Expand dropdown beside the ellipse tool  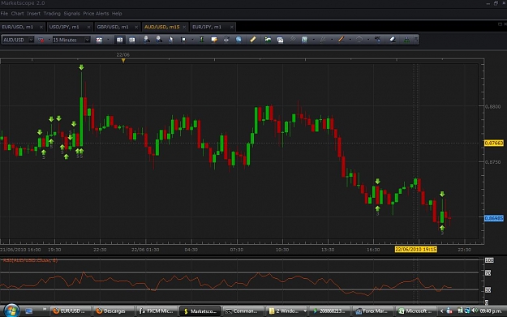pyautogui.click(x=368, y=40)
